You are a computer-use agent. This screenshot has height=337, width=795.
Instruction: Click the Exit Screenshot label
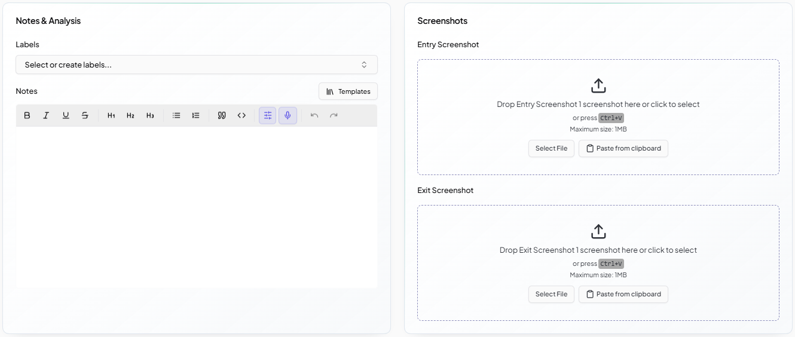pyautogui.click(x=445, y=190)
